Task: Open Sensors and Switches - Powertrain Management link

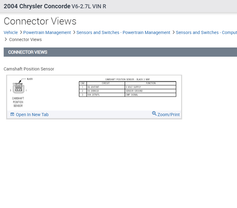Action: point(123,32)
